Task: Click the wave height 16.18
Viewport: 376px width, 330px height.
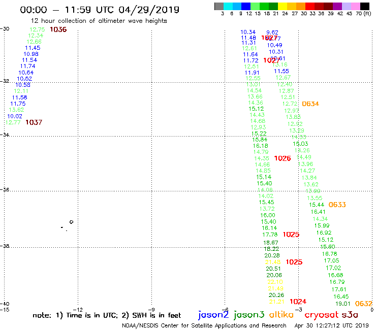Action: click(x=261, y=146)
